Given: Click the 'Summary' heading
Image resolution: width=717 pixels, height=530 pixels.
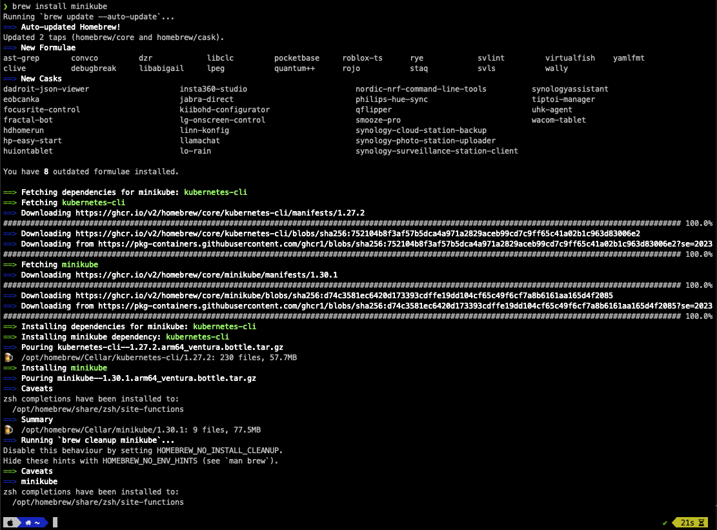Looking at the screenshot, I should click(37, 420).
